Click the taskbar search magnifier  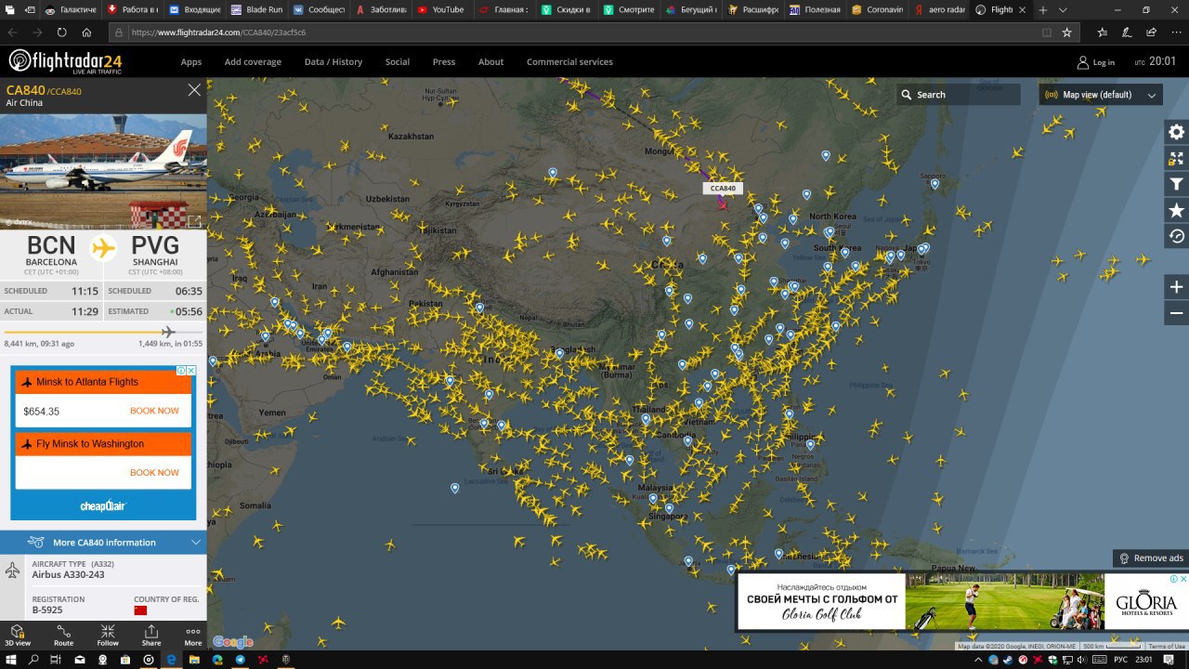coord(33,660)
